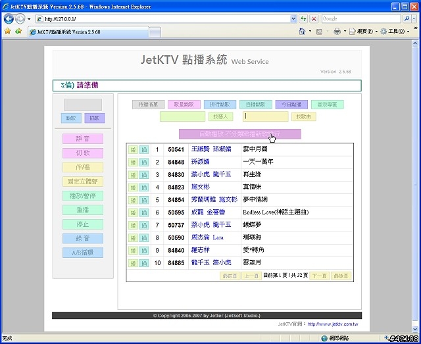Click the gray song number input box

point(83,105)
